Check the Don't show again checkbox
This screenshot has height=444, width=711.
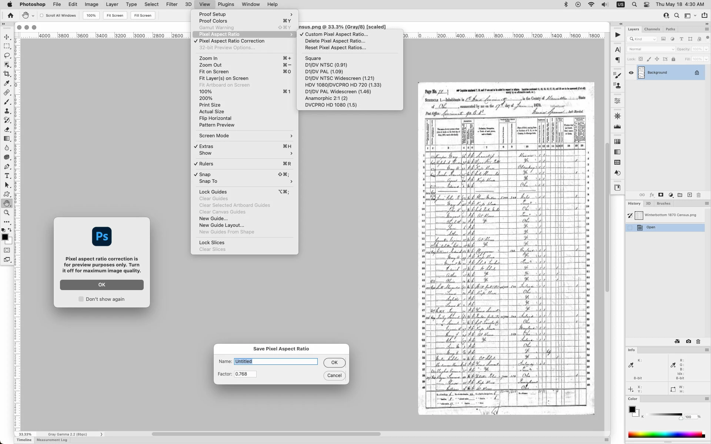[x=81, y=299]
